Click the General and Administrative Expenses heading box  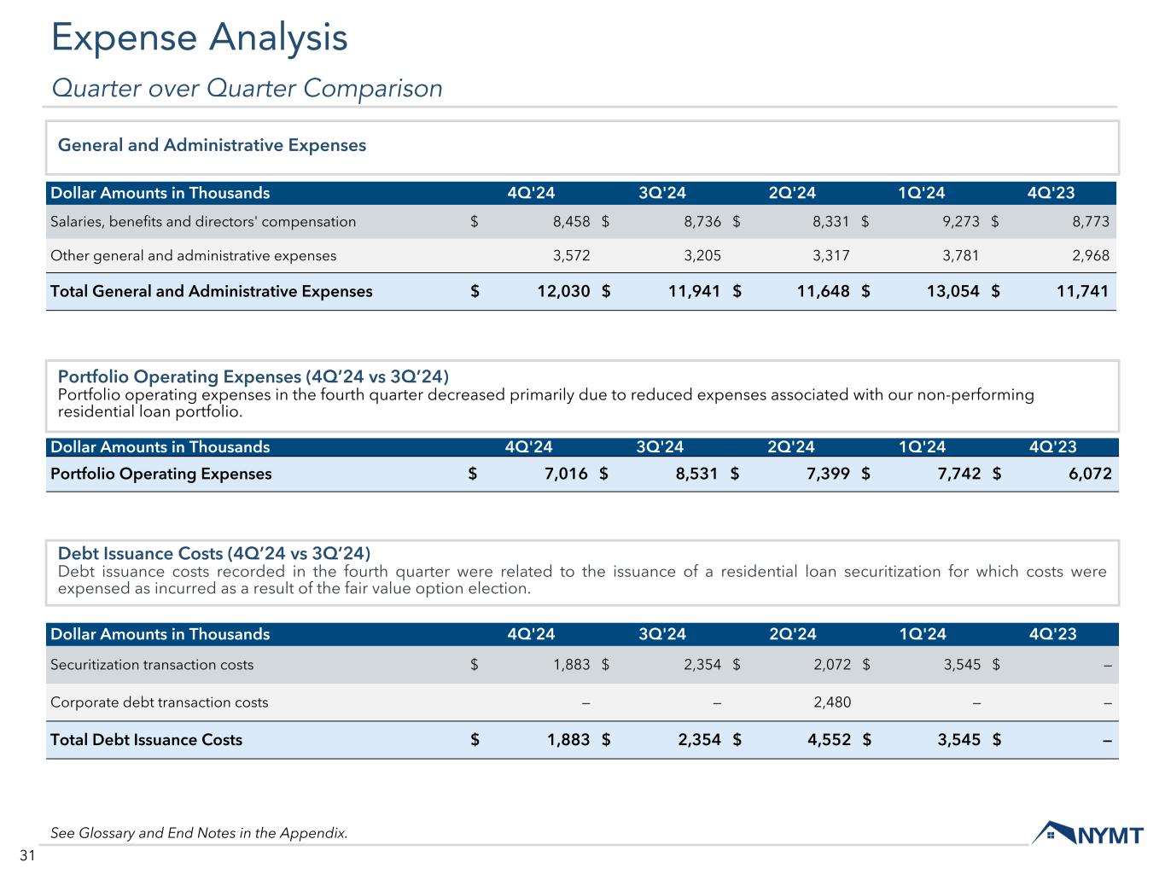212,145
